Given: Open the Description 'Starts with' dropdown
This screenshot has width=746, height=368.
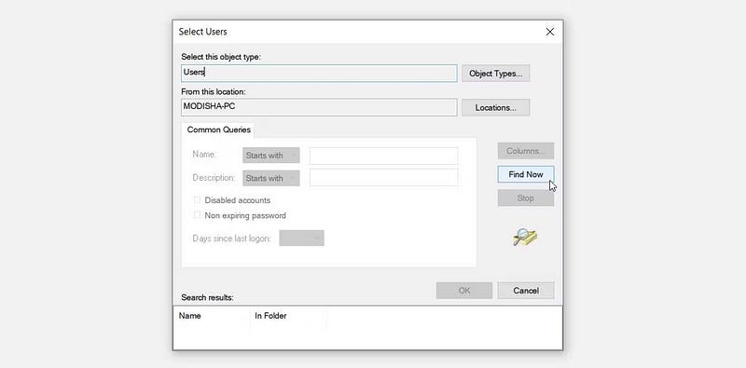Looking at the screenshot, I should click(x=271, y=178).
